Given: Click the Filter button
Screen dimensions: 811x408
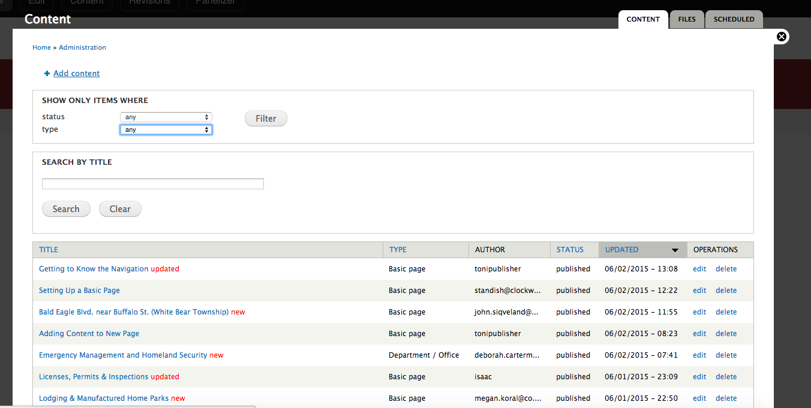Looking at the screenshot, I should [266, 119].
